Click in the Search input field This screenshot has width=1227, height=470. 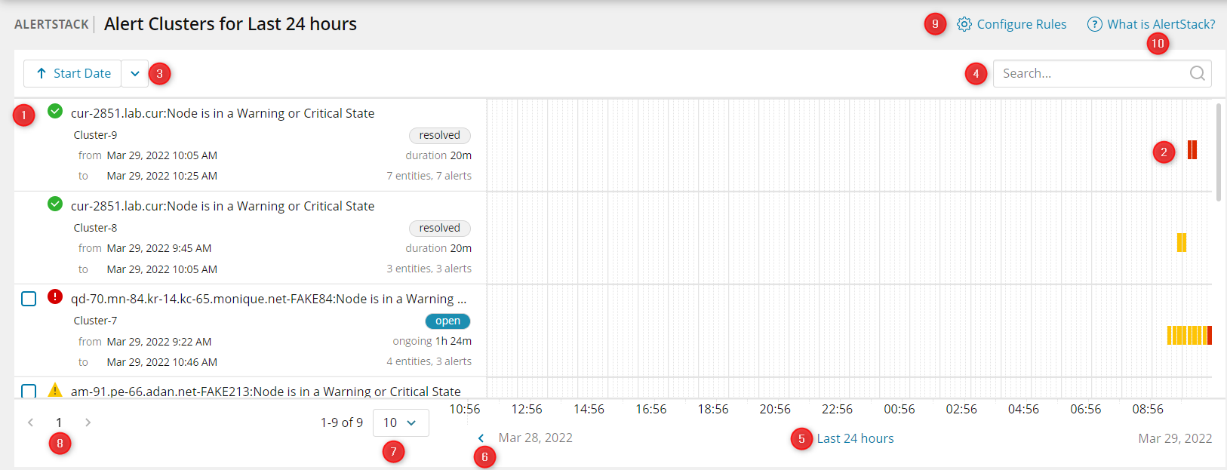1090,73
